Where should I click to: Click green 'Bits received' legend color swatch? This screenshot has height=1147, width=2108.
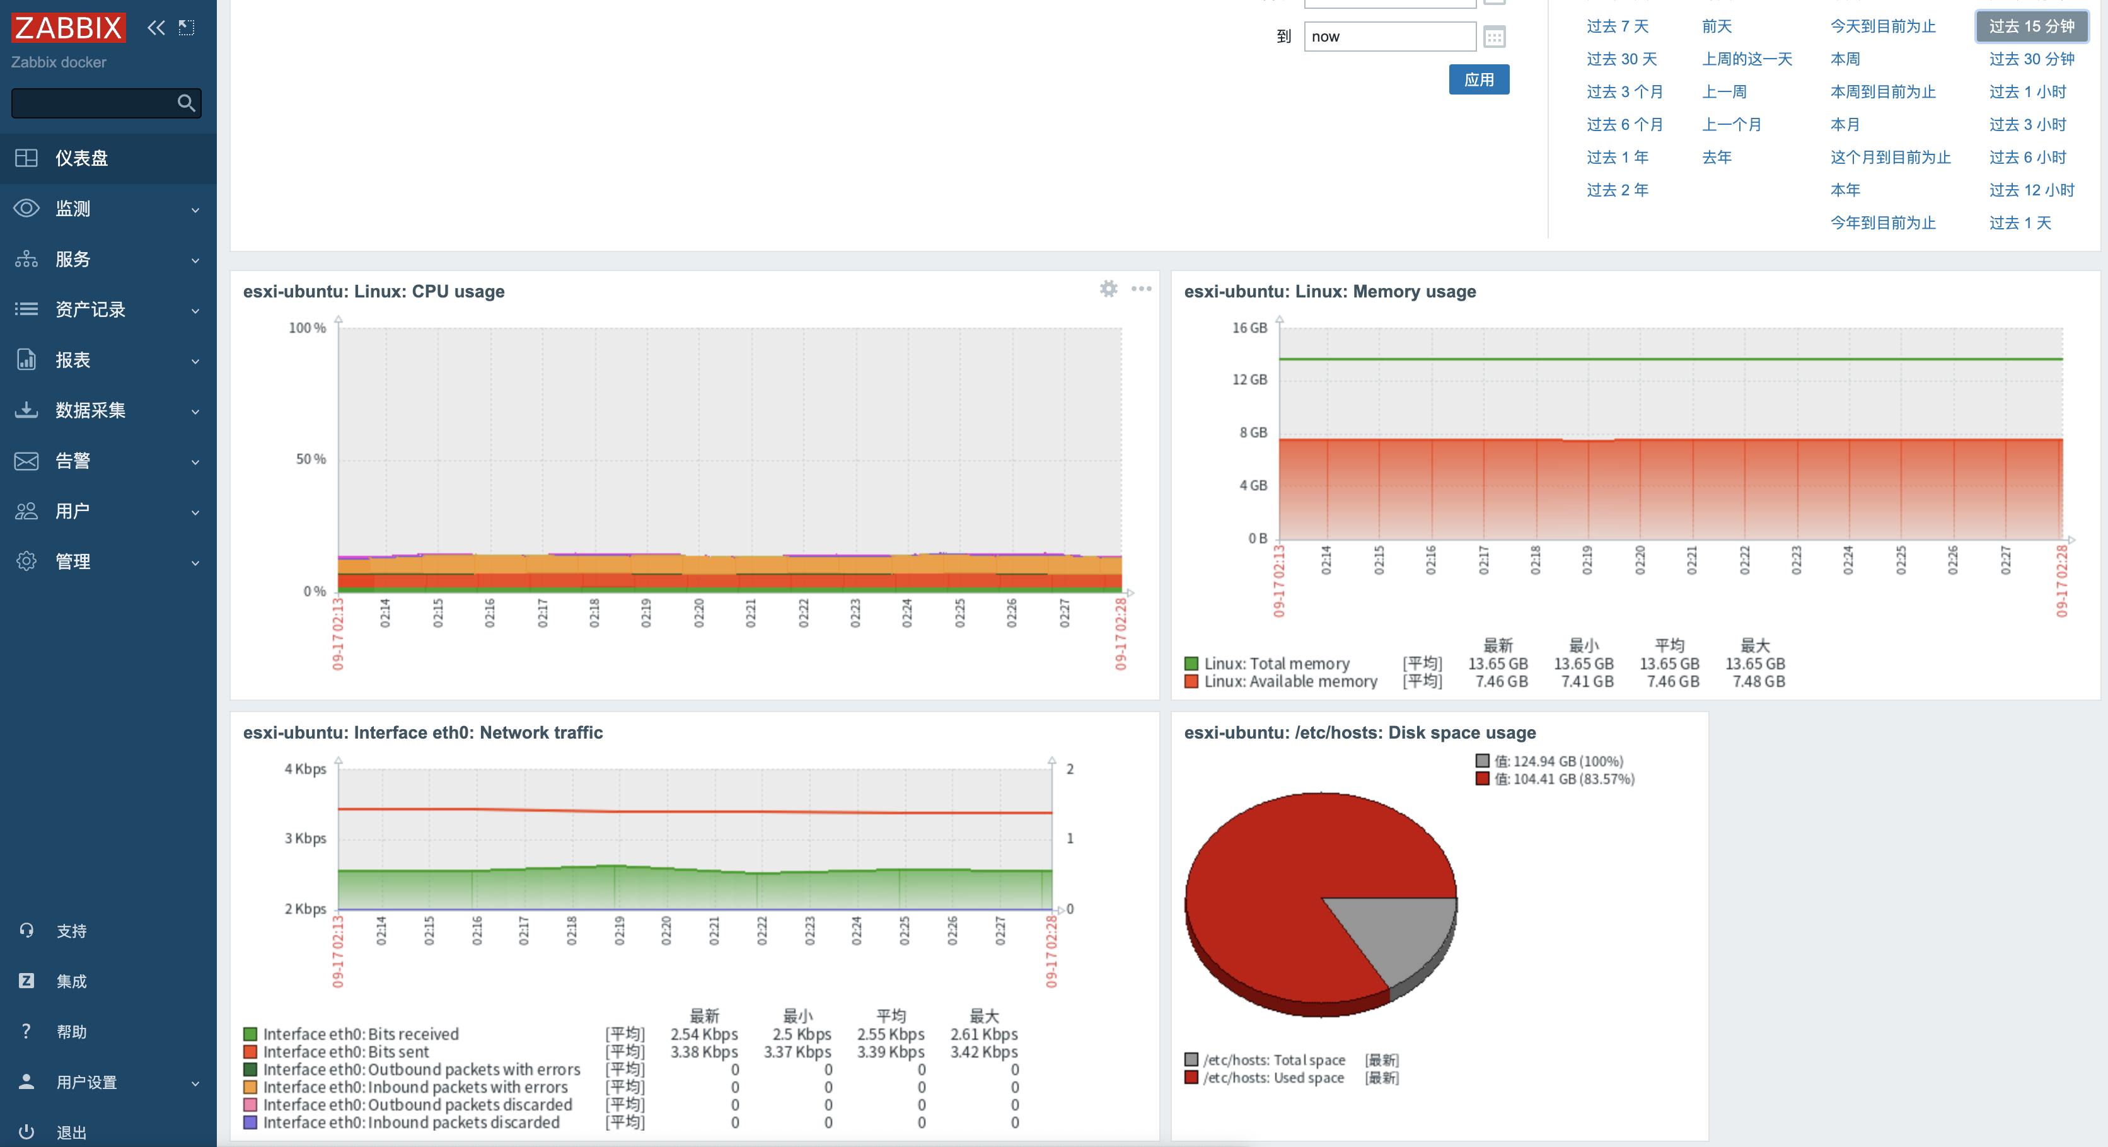pyautogui.click(x=250, y=1034)
